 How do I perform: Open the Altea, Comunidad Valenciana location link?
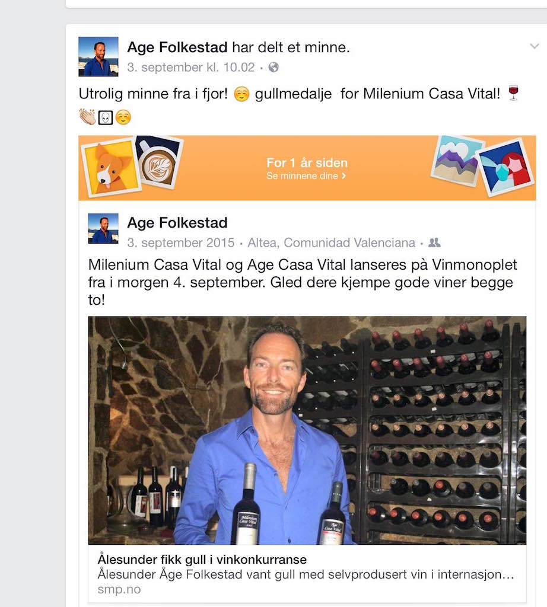331,242
